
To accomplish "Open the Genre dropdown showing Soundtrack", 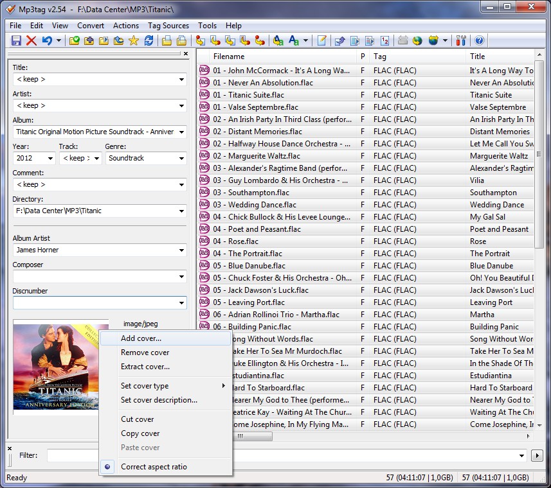I will (x=181, y=158).
